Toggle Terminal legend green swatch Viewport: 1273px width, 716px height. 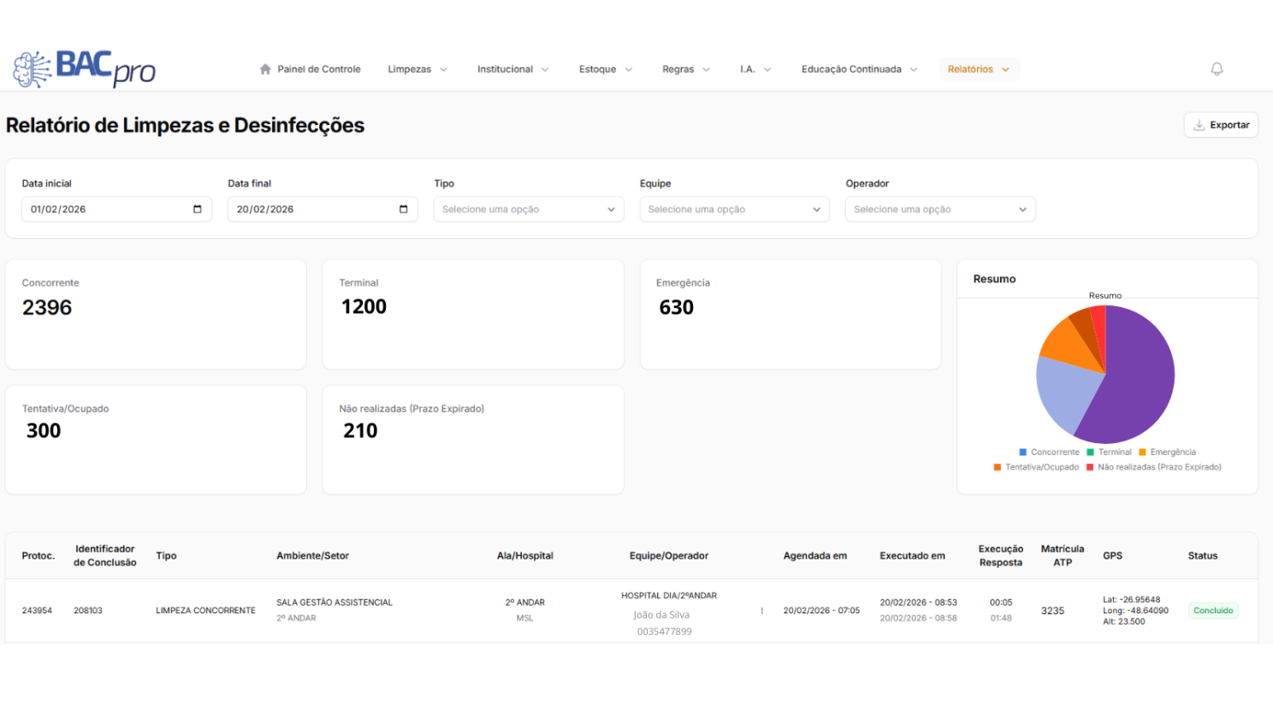[x=1090, y=452]
